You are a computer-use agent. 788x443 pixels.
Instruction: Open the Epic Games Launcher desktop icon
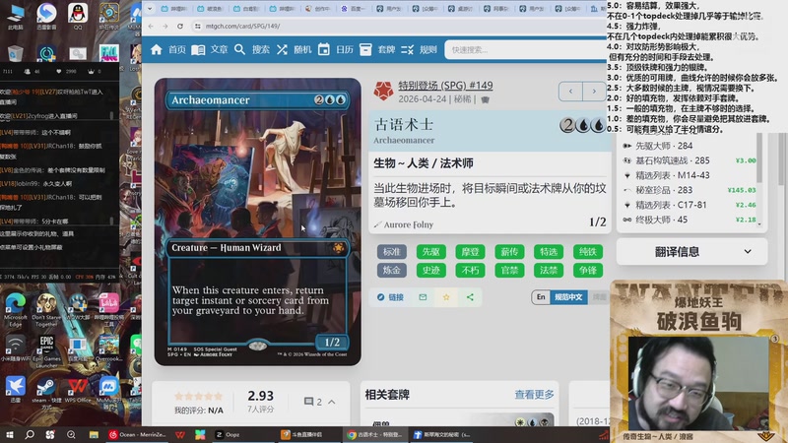pyautogui.click(x=46, y=351)
